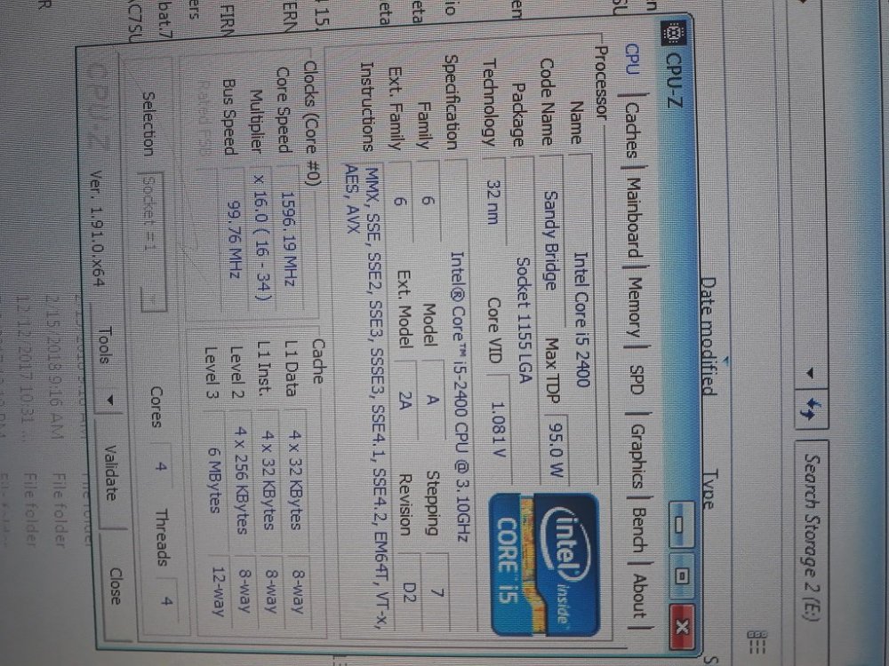Click the Core VID value 1.081 V

tap(498, 429)
